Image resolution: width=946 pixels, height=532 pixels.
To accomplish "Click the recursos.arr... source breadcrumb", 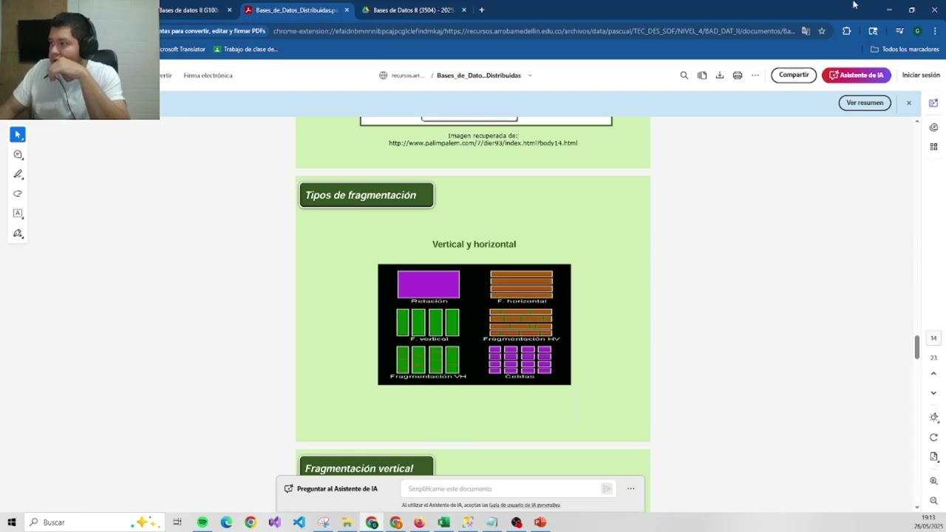I will pos(402,75).
